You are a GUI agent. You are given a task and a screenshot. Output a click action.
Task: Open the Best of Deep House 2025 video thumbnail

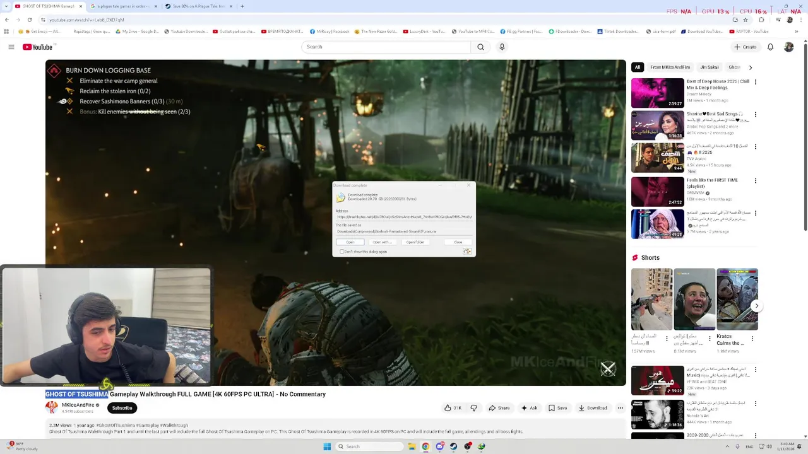(657, 93)
